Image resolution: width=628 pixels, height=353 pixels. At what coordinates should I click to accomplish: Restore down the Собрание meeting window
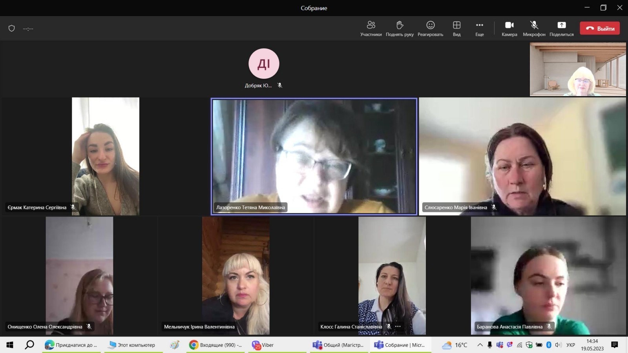click(x=604, y=7)
